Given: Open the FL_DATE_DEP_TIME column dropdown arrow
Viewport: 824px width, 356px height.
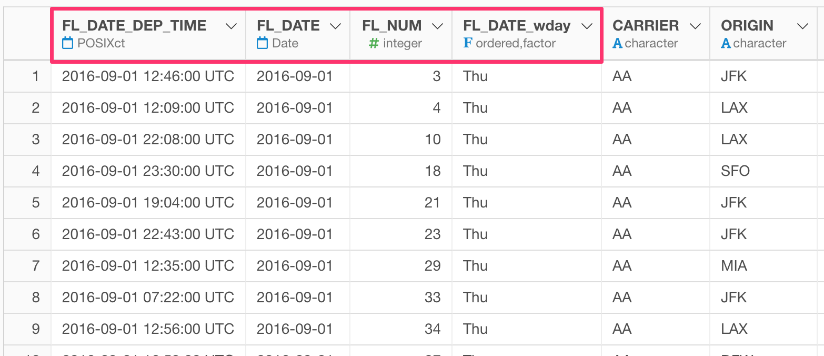Looking at the screenshot, I should [231, 26].
